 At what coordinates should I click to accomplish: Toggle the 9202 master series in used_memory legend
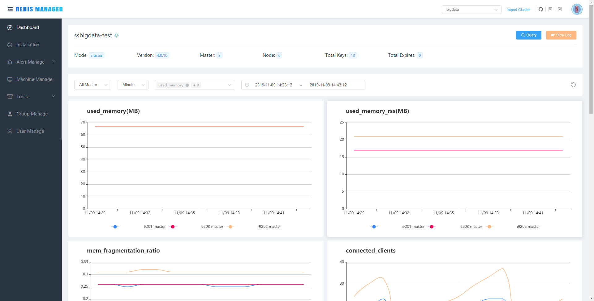[230, 227]
